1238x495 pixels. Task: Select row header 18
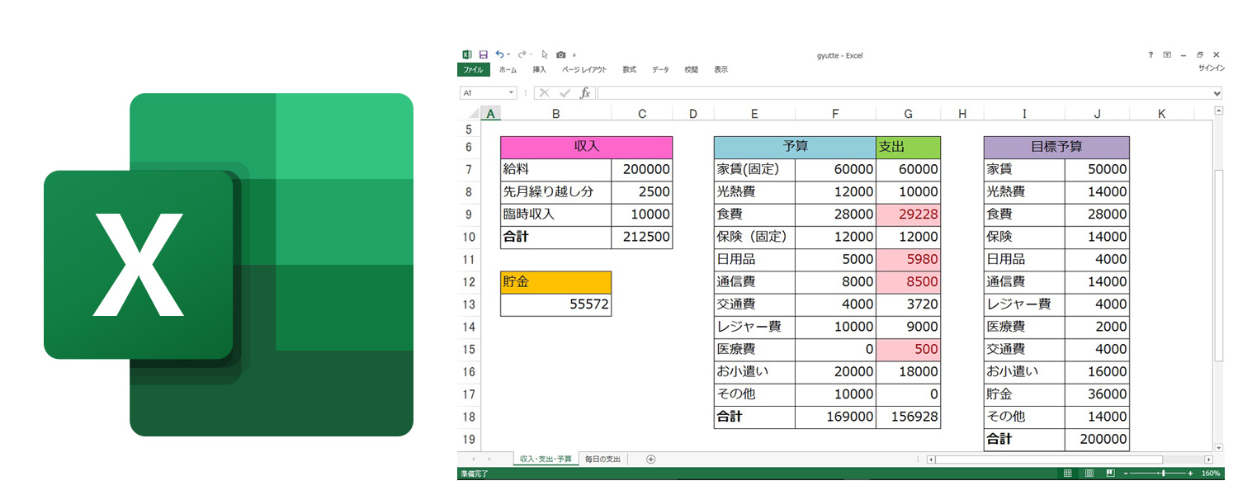[469, 417]
